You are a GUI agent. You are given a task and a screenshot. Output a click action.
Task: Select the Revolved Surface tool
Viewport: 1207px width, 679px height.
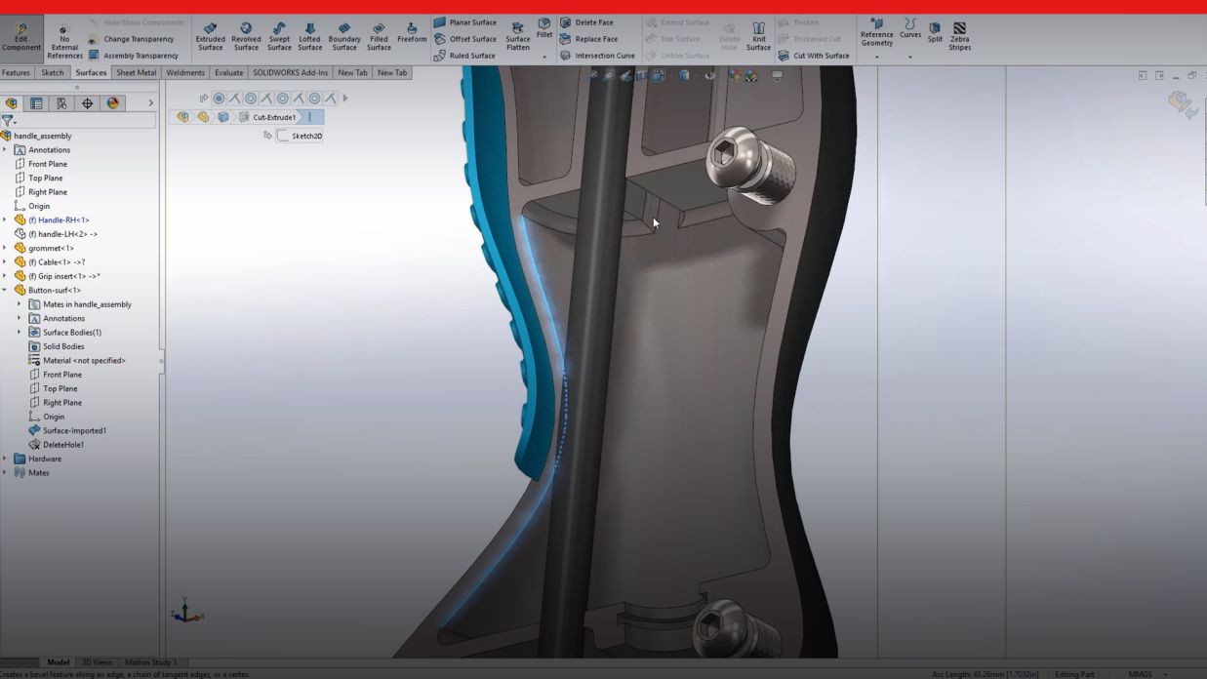coord(246,37)
